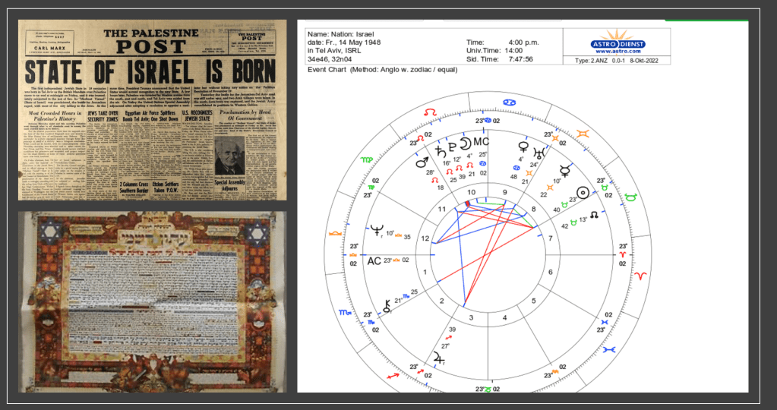Click the Venus glyph in house 9
This screenshot has width=777, height=410.
pos(523,147)
